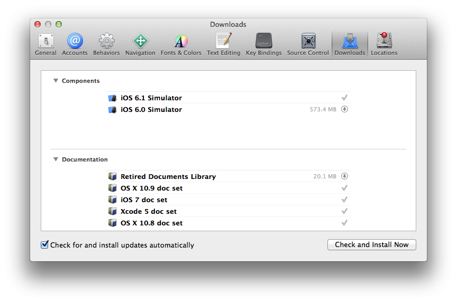Click the Documentation heading text
457x303 pixels.
pos(85,159)
